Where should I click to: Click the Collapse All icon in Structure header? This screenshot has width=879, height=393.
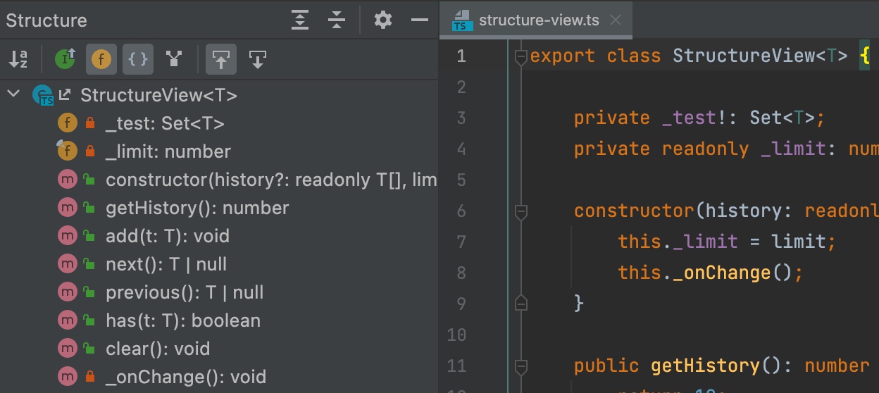coord(337,20)
